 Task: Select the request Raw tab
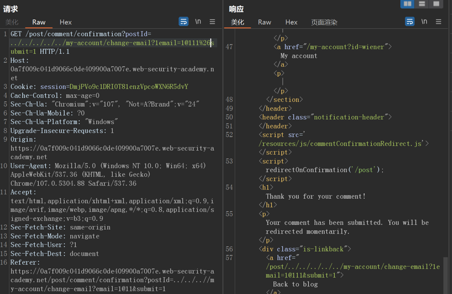click(x=39, y=22)
